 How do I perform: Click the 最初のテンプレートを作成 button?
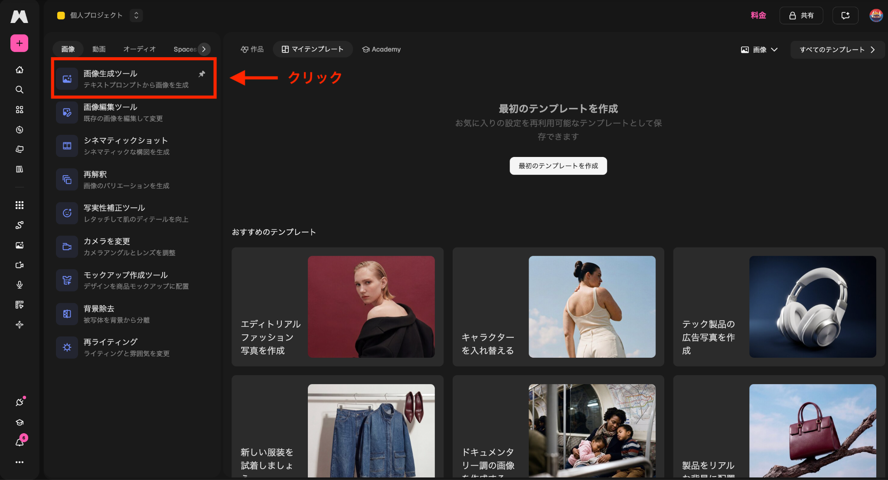tap(558, 166)
